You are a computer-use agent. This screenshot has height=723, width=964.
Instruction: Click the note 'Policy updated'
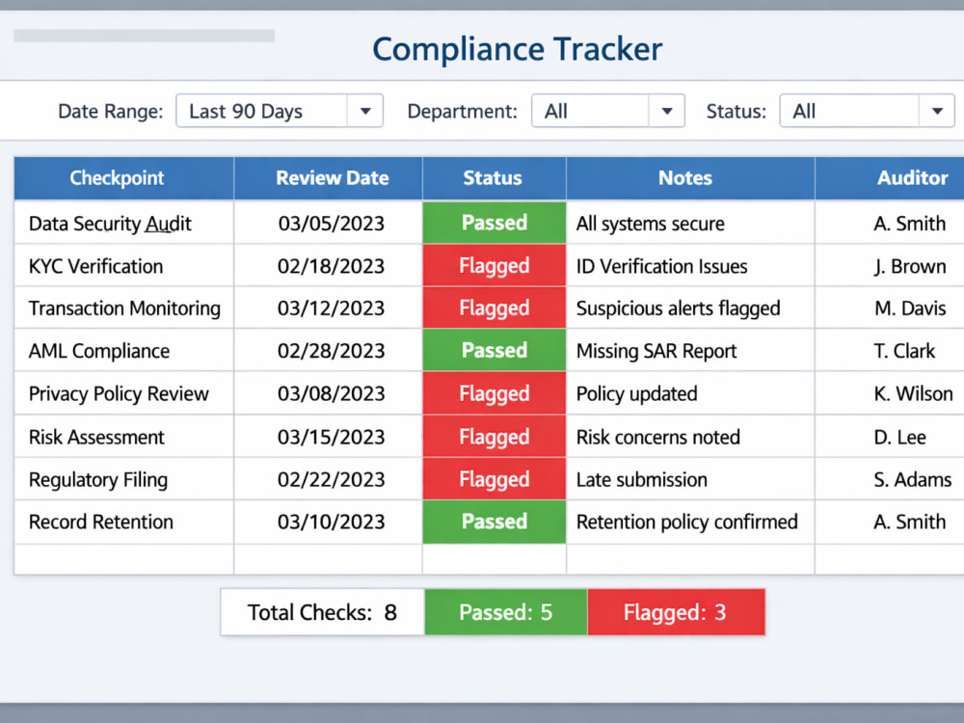(637, 393)
